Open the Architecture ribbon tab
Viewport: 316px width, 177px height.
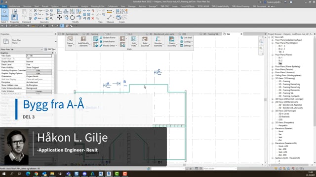15,6
